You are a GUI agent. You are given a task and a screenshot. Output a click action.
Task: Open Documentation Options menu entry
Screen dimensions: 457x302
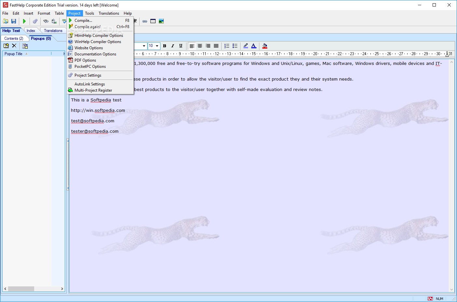click(100, 54)
